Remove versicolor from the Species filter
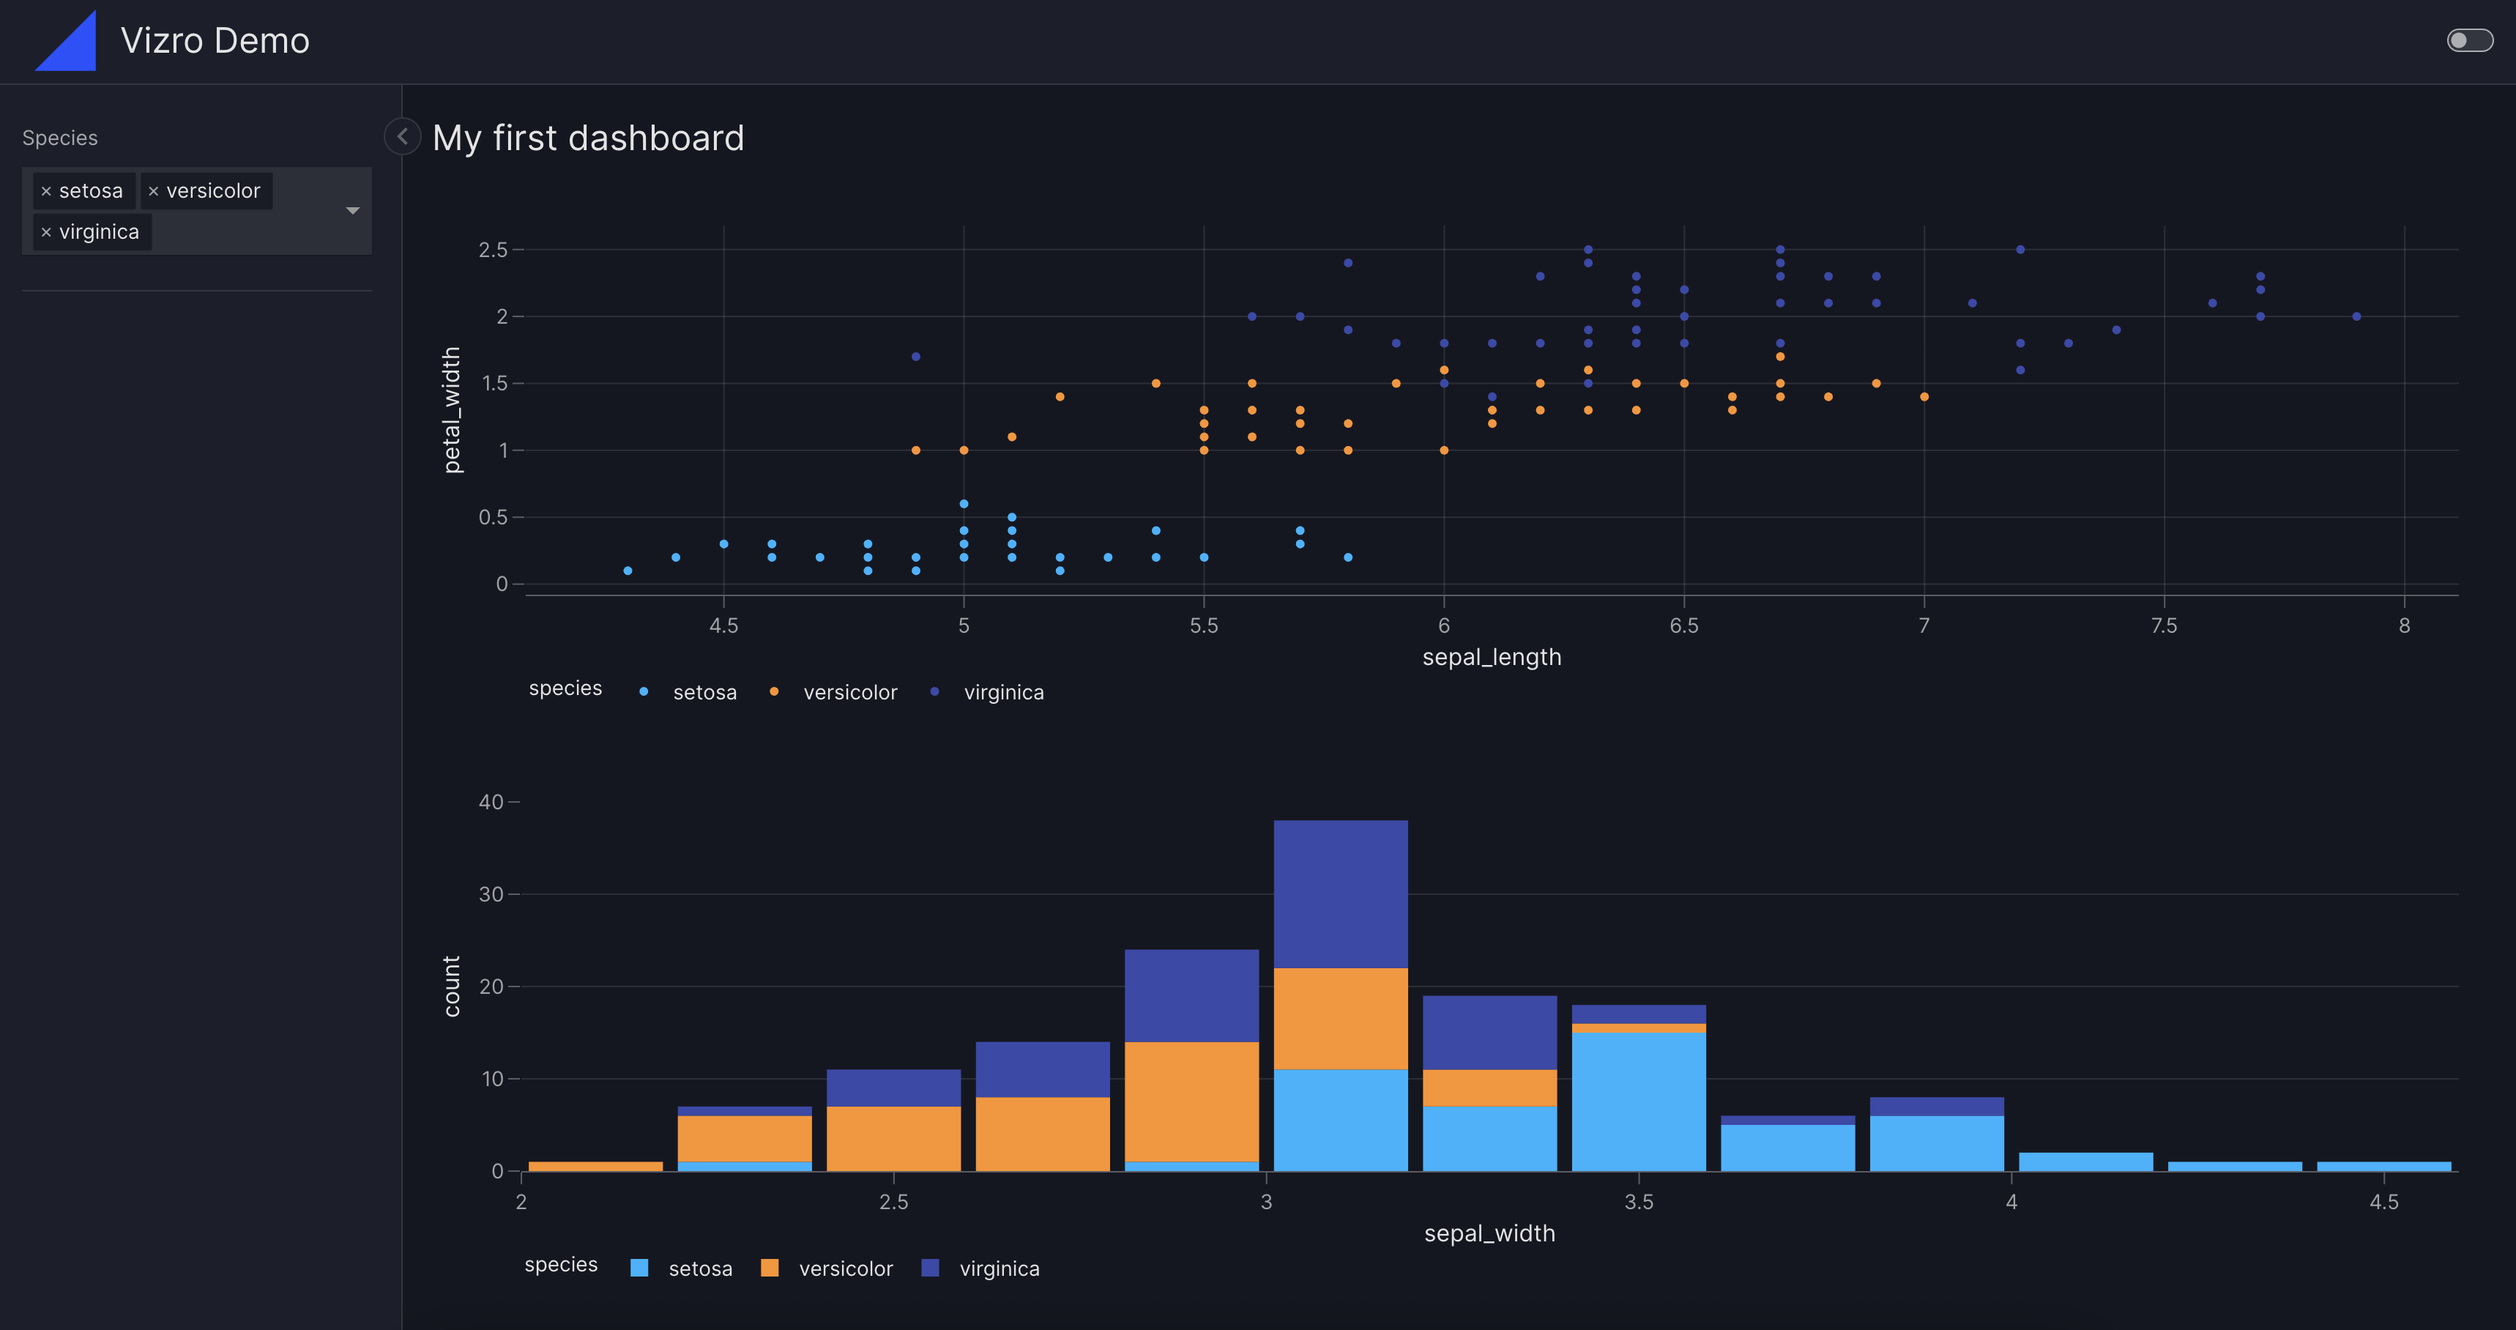 click(x=155, y=190)
